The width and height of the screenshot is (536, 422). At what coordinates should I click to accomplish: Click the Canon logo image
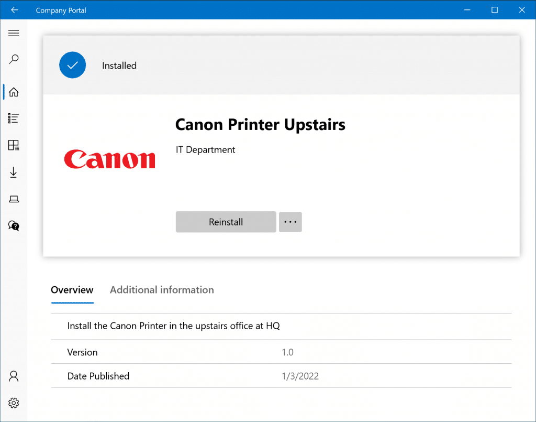(109, 159)
